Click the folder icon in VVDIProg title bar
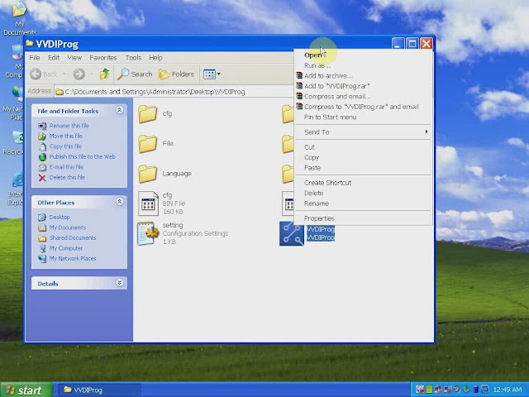The height and width of the screenshot is (397, 529). 30,43
